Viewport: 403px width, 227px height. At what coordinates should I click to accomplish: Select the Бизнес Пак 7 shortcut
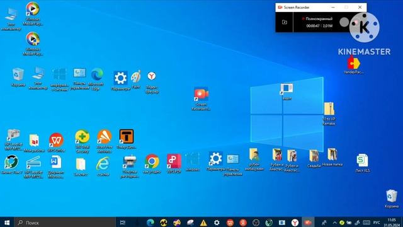tap(11, 164)
